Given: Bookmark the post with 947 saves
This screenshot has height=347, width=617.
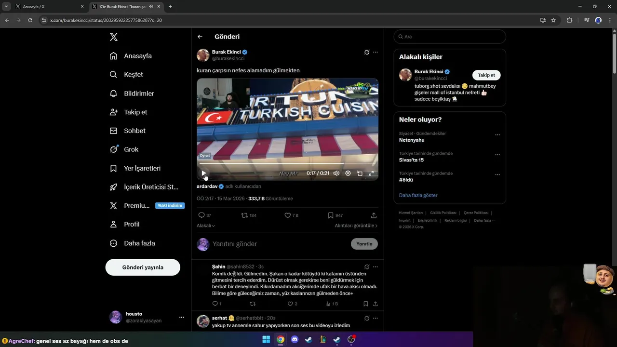Looking at the screenshot, I should [x=335, y=215].
